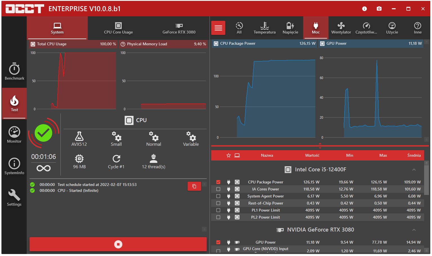Click the elapsed time 00:01:06
The width and height of the screenshot is (432, 256).
pyautogui.click(x=44, y=157)
